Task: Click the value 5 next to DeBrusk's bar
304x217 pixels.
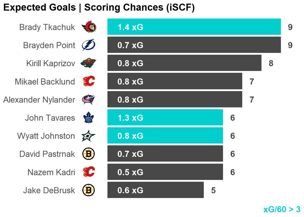Action: tap(213, 190)
